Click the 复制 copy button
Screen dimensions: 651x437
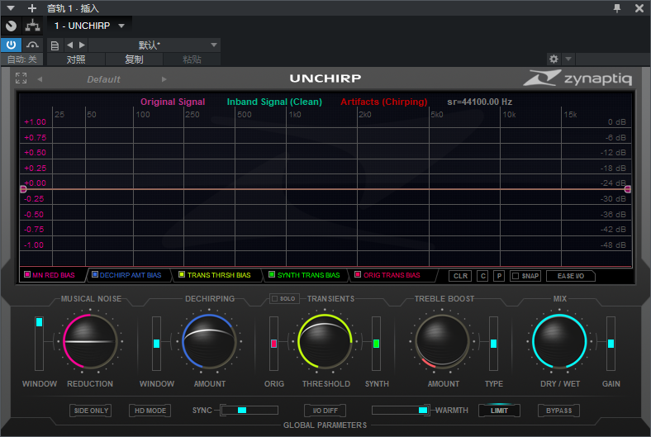click(134, 59)
